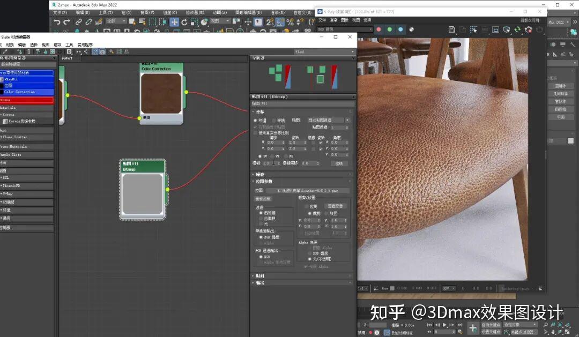Select the UV mapping plane radio button
This screenshot has height=337, width=579.
(261, 156)
